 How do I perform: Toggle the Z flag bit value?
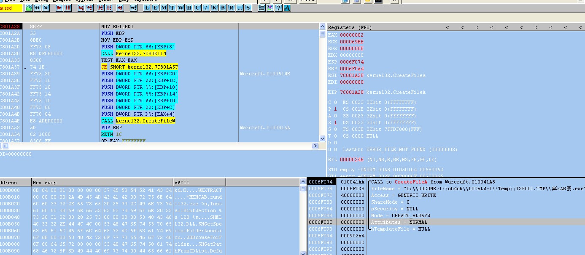[x=335, y=122]
